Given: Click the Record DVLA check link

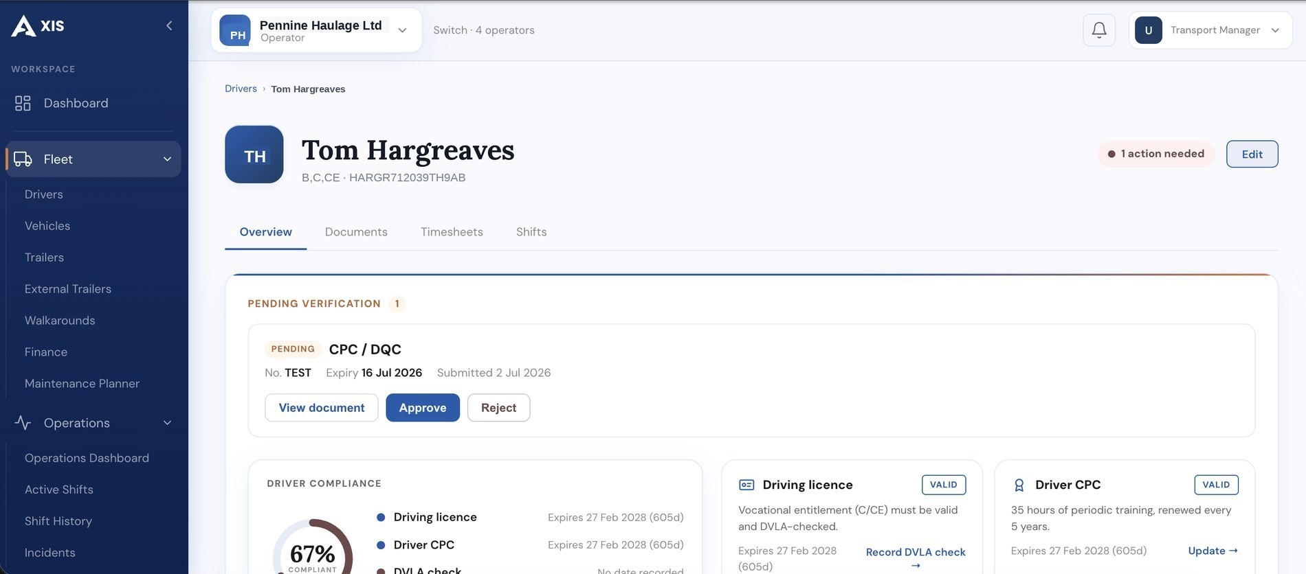Looking at the screenshot, I should click(916, 558).
